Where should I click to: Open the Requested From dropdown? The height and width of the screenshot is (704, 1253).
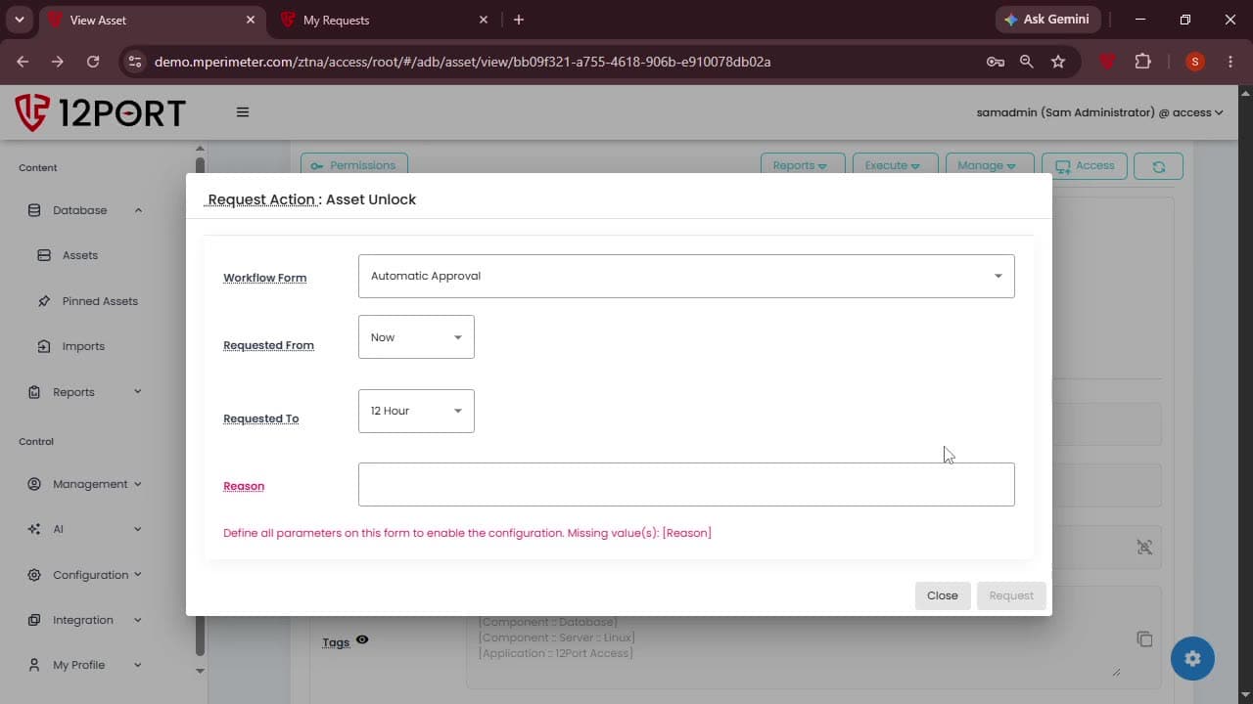[416, 337]
